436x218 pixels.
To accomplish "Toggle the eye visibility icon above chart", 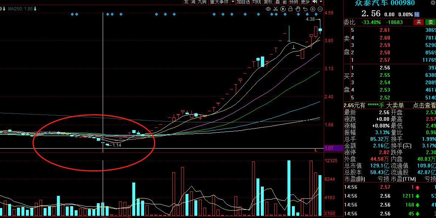I will pos(268,9).
